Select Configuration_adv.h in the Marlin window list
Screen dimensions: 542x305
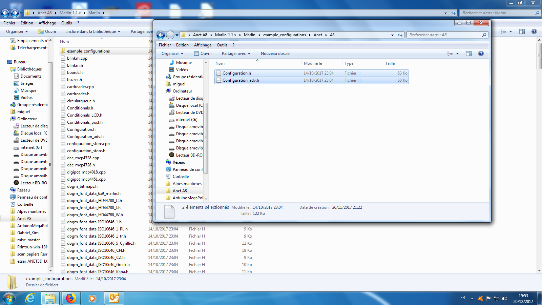pos(85,137)
